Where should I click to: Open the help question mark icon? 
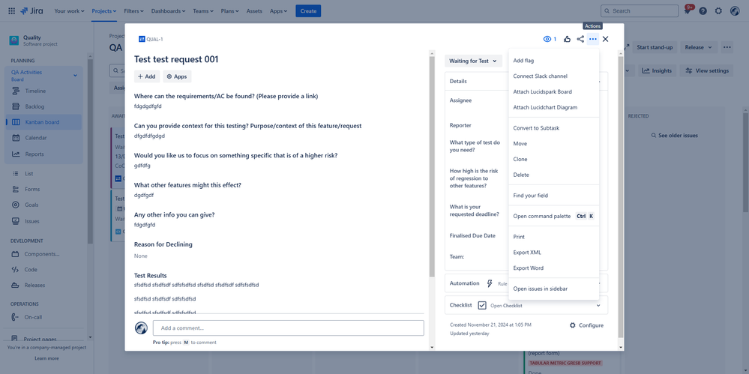(703, 10)
